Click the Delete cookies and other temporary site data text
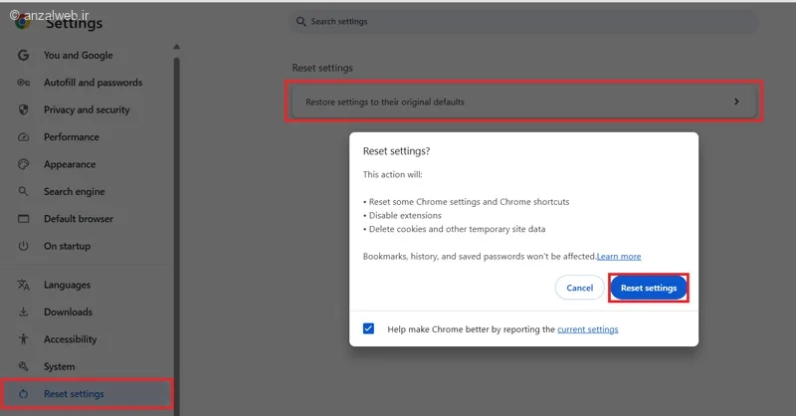 [x=457, y=229]
